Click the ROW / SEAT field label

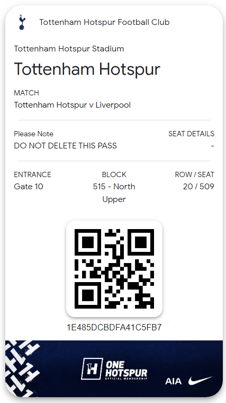click(x=195, y=174)
